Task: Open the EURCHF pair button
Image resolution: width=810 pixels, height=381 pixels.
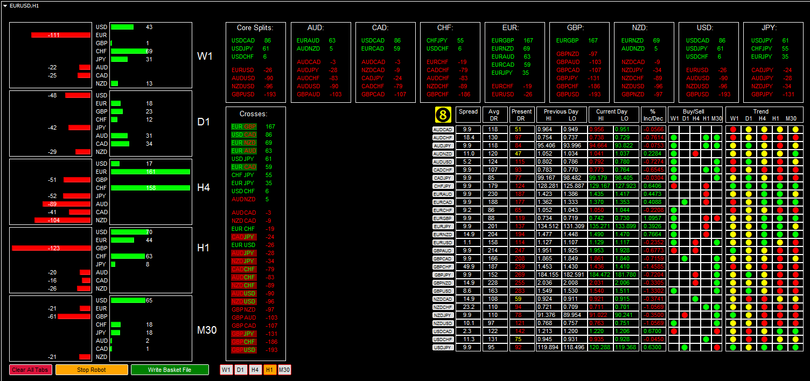Action: tap(443, 210)
